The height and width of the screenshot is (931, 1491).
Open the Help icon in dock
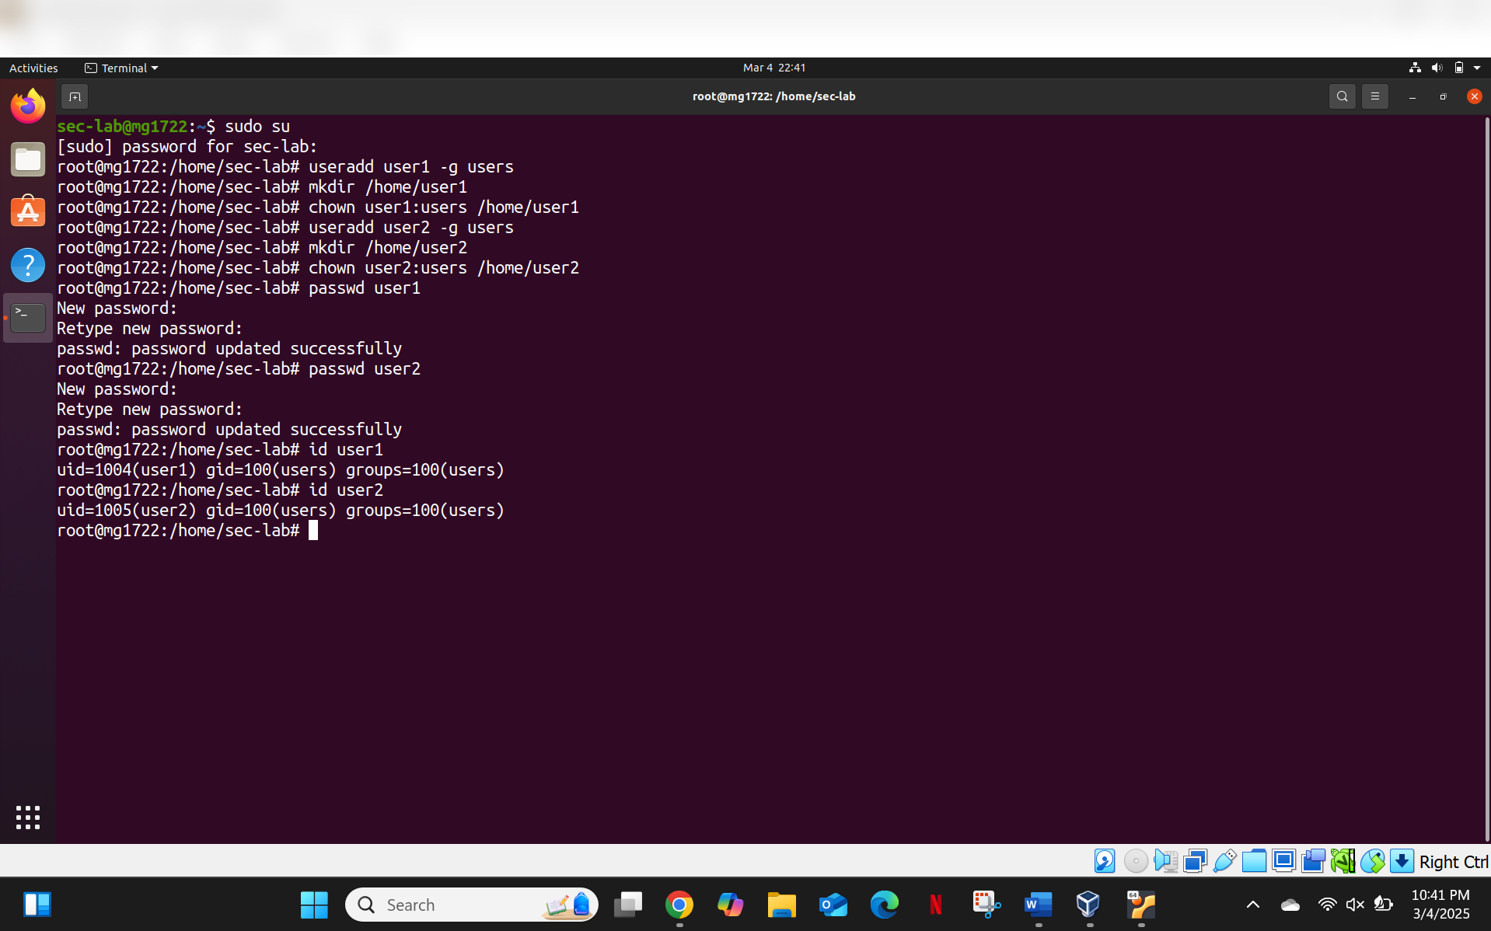tap(28, 265)
